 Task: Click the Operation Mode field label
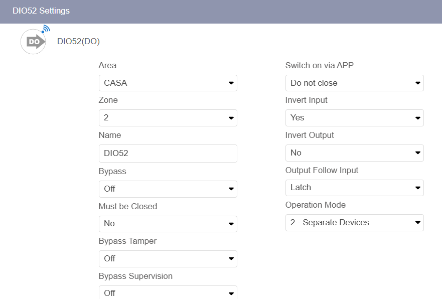[315, 205]
